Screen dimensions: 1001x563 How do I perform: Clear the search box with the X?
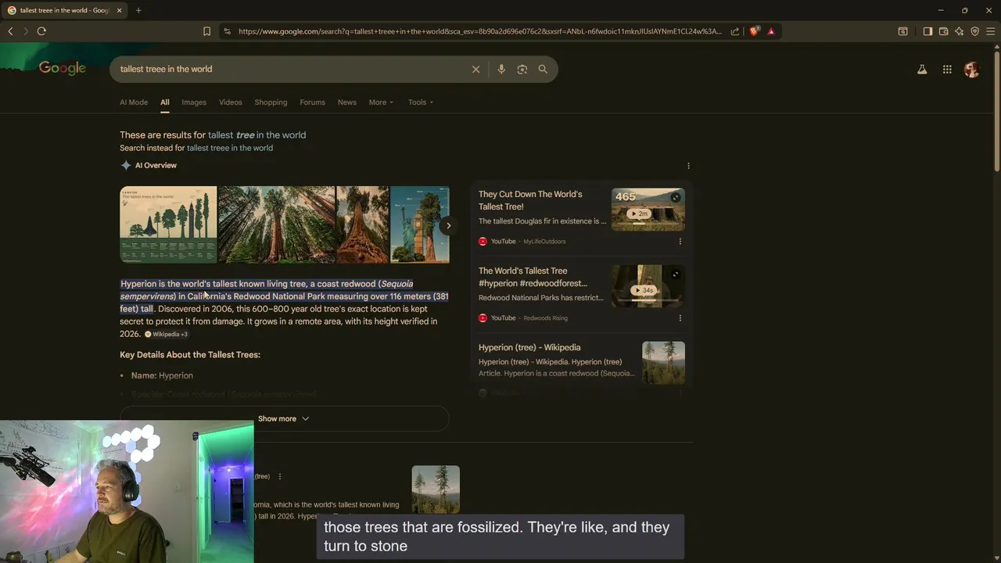475,69
